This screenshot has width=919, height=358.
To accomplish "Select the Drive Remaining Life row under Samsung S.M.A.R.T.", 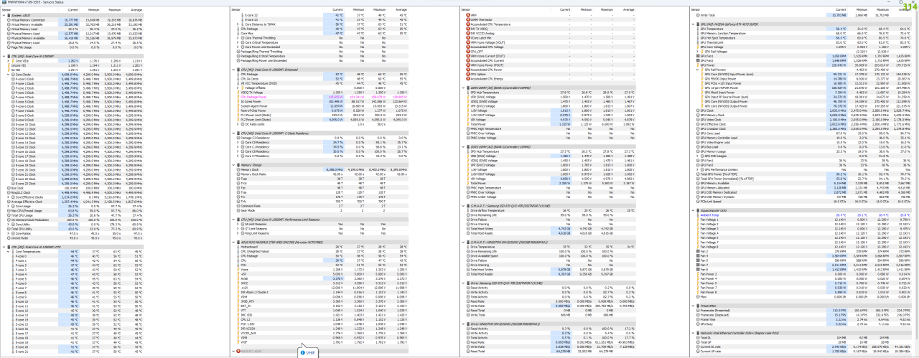I will pyautogui.click(x=551, y=215).
